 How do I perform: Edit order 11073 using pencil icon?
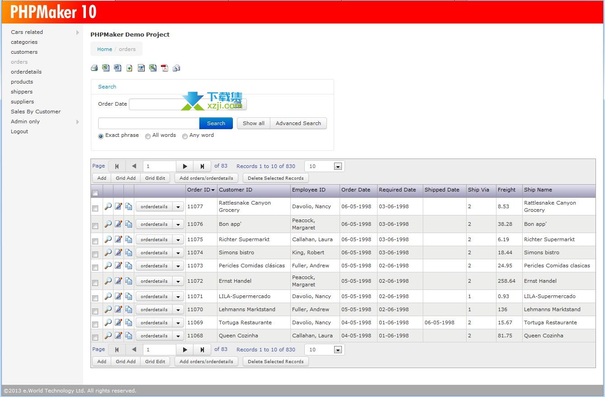118,266
